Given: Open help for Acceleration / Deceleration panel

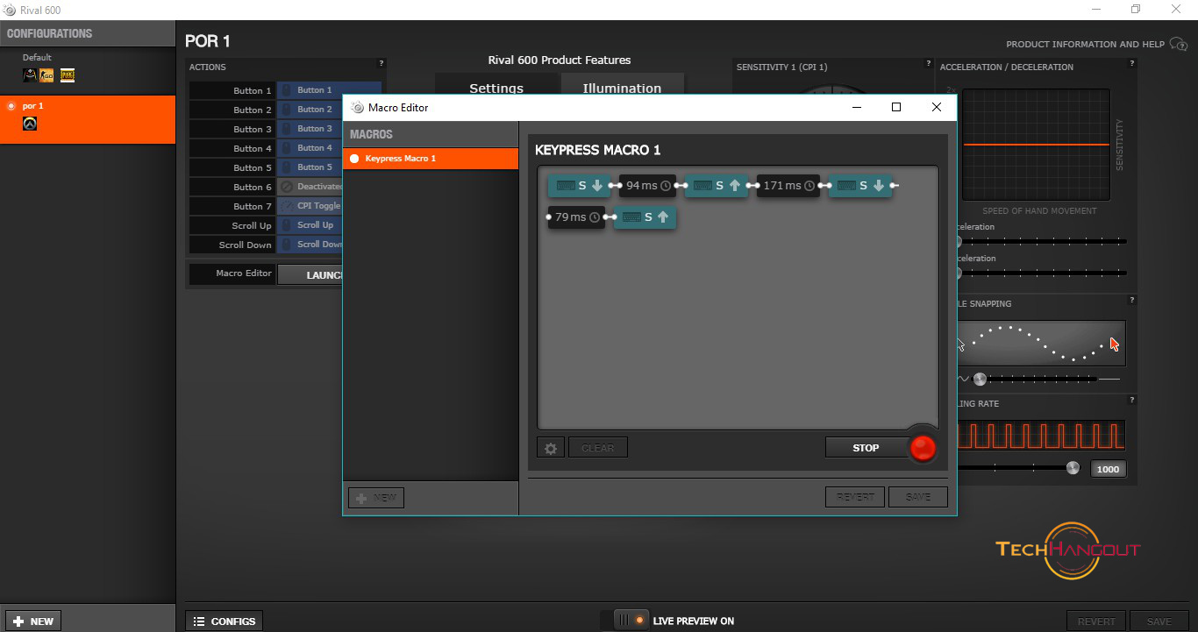Looking at the screenshot, I should tap(1132, 63).
